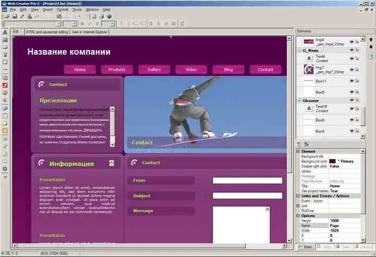The image size is (376, 257).
Task: Click the lock icon on Box11 row
Action: [x=357, y=81]
